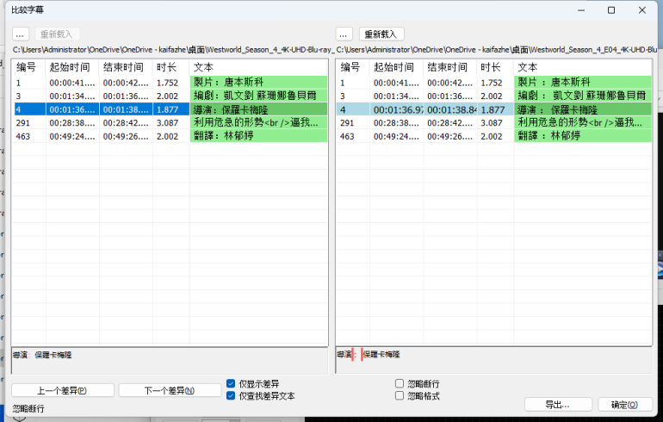Click left bottom text preview box
Screen dimensions: 663x422
coord(170,361)
